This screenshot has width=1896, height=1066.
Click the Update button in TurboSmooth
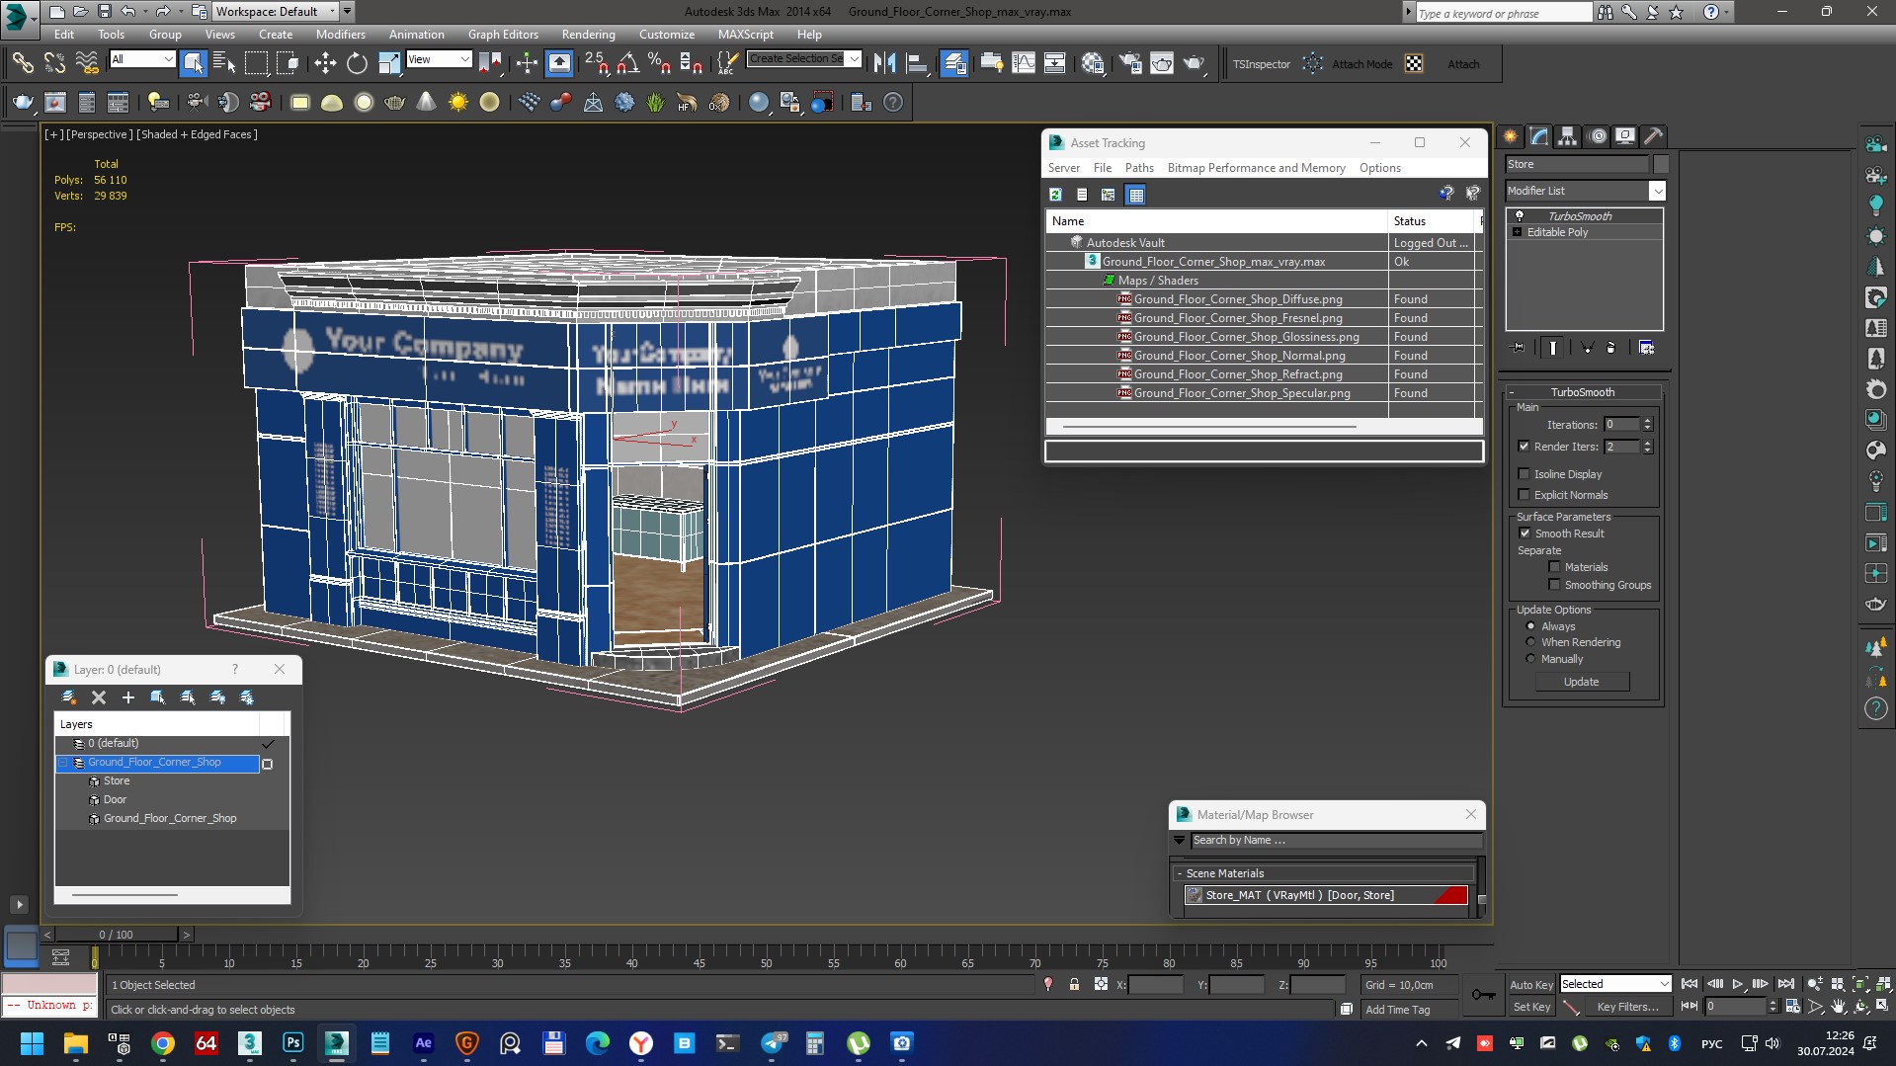pyautogui.click(x=1582, y=682)
